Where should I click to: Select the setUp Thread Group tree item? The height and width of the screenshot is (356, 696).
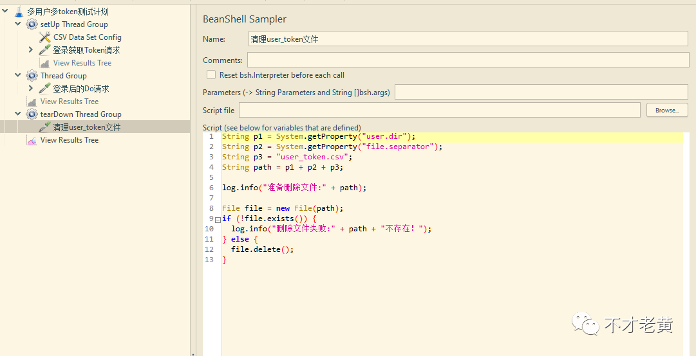[74, 24]
